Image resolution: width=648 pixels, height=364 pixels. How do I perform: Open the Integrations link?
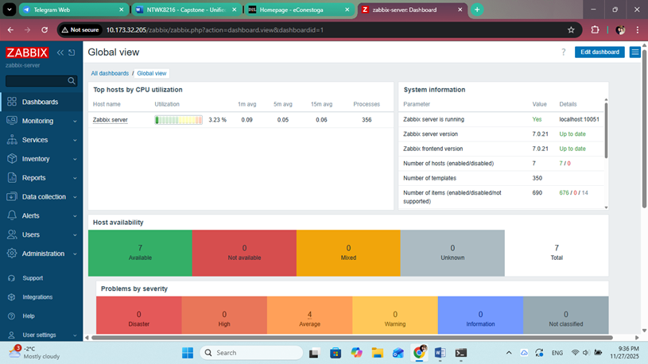tap(37, 297)
